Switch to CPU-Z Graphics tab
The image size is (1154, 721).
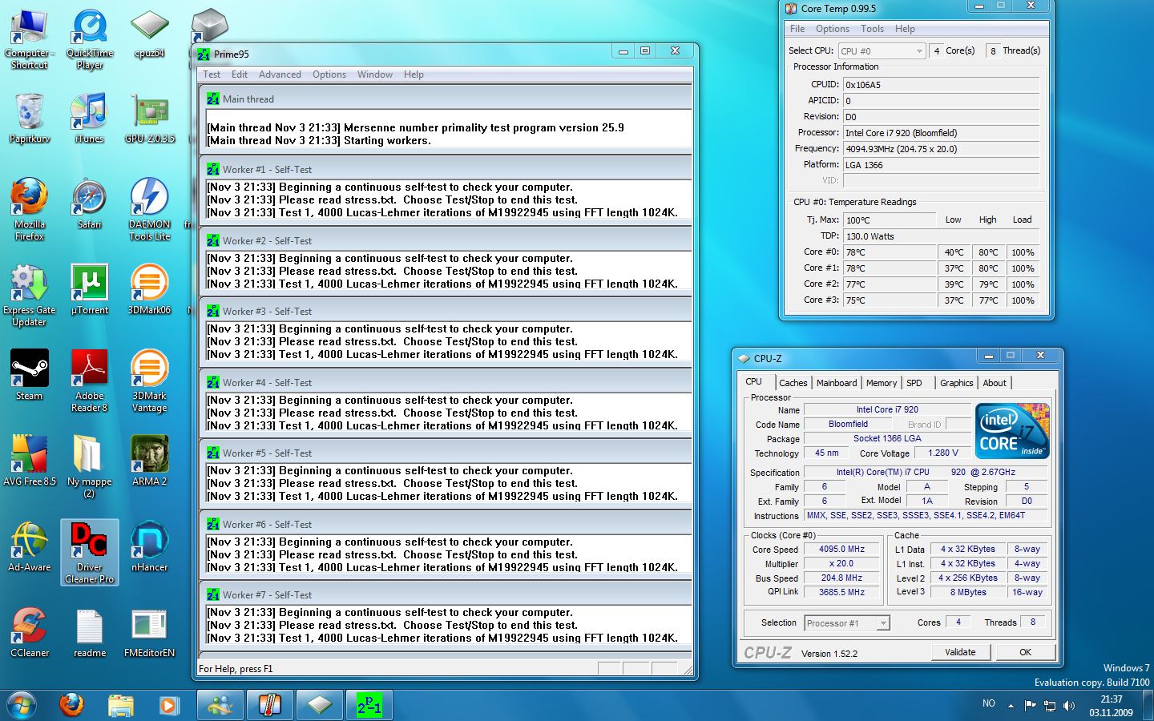point(957,383)
